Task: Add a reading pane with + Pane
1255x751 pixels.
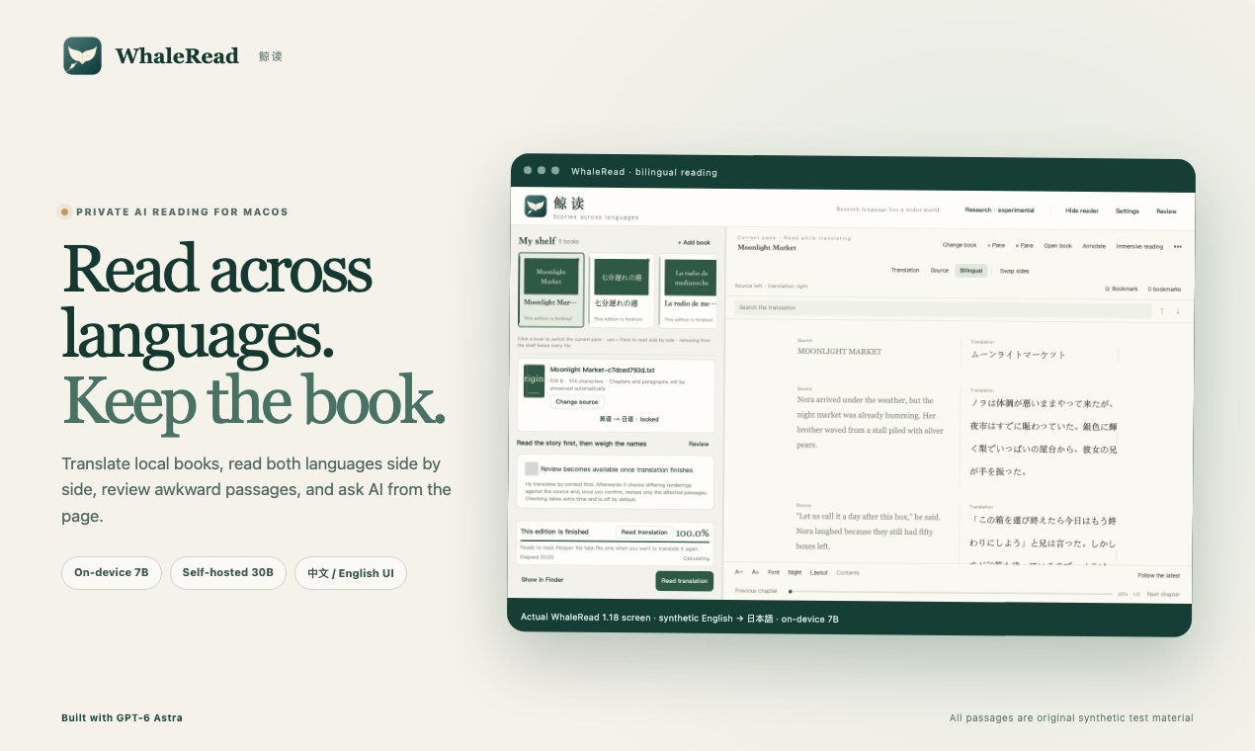Action: coord(996,245)
